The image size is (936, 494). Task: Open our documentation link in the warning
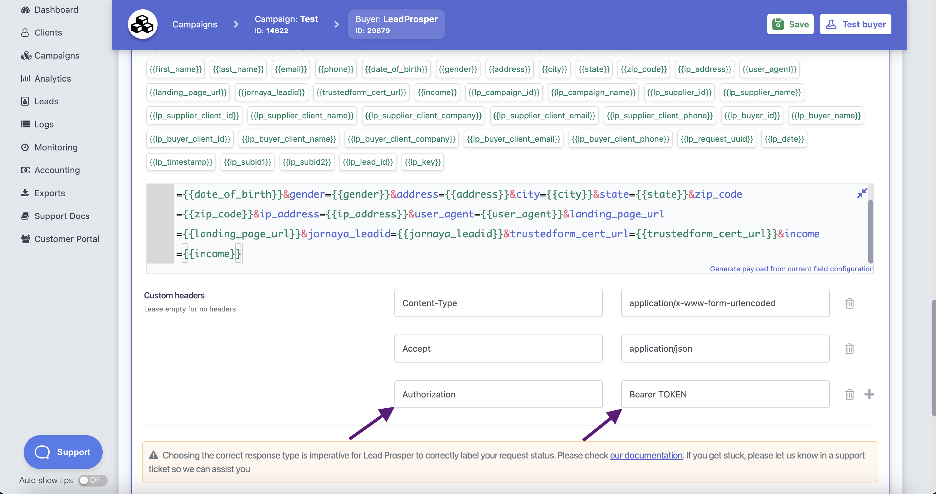[646, 456]
